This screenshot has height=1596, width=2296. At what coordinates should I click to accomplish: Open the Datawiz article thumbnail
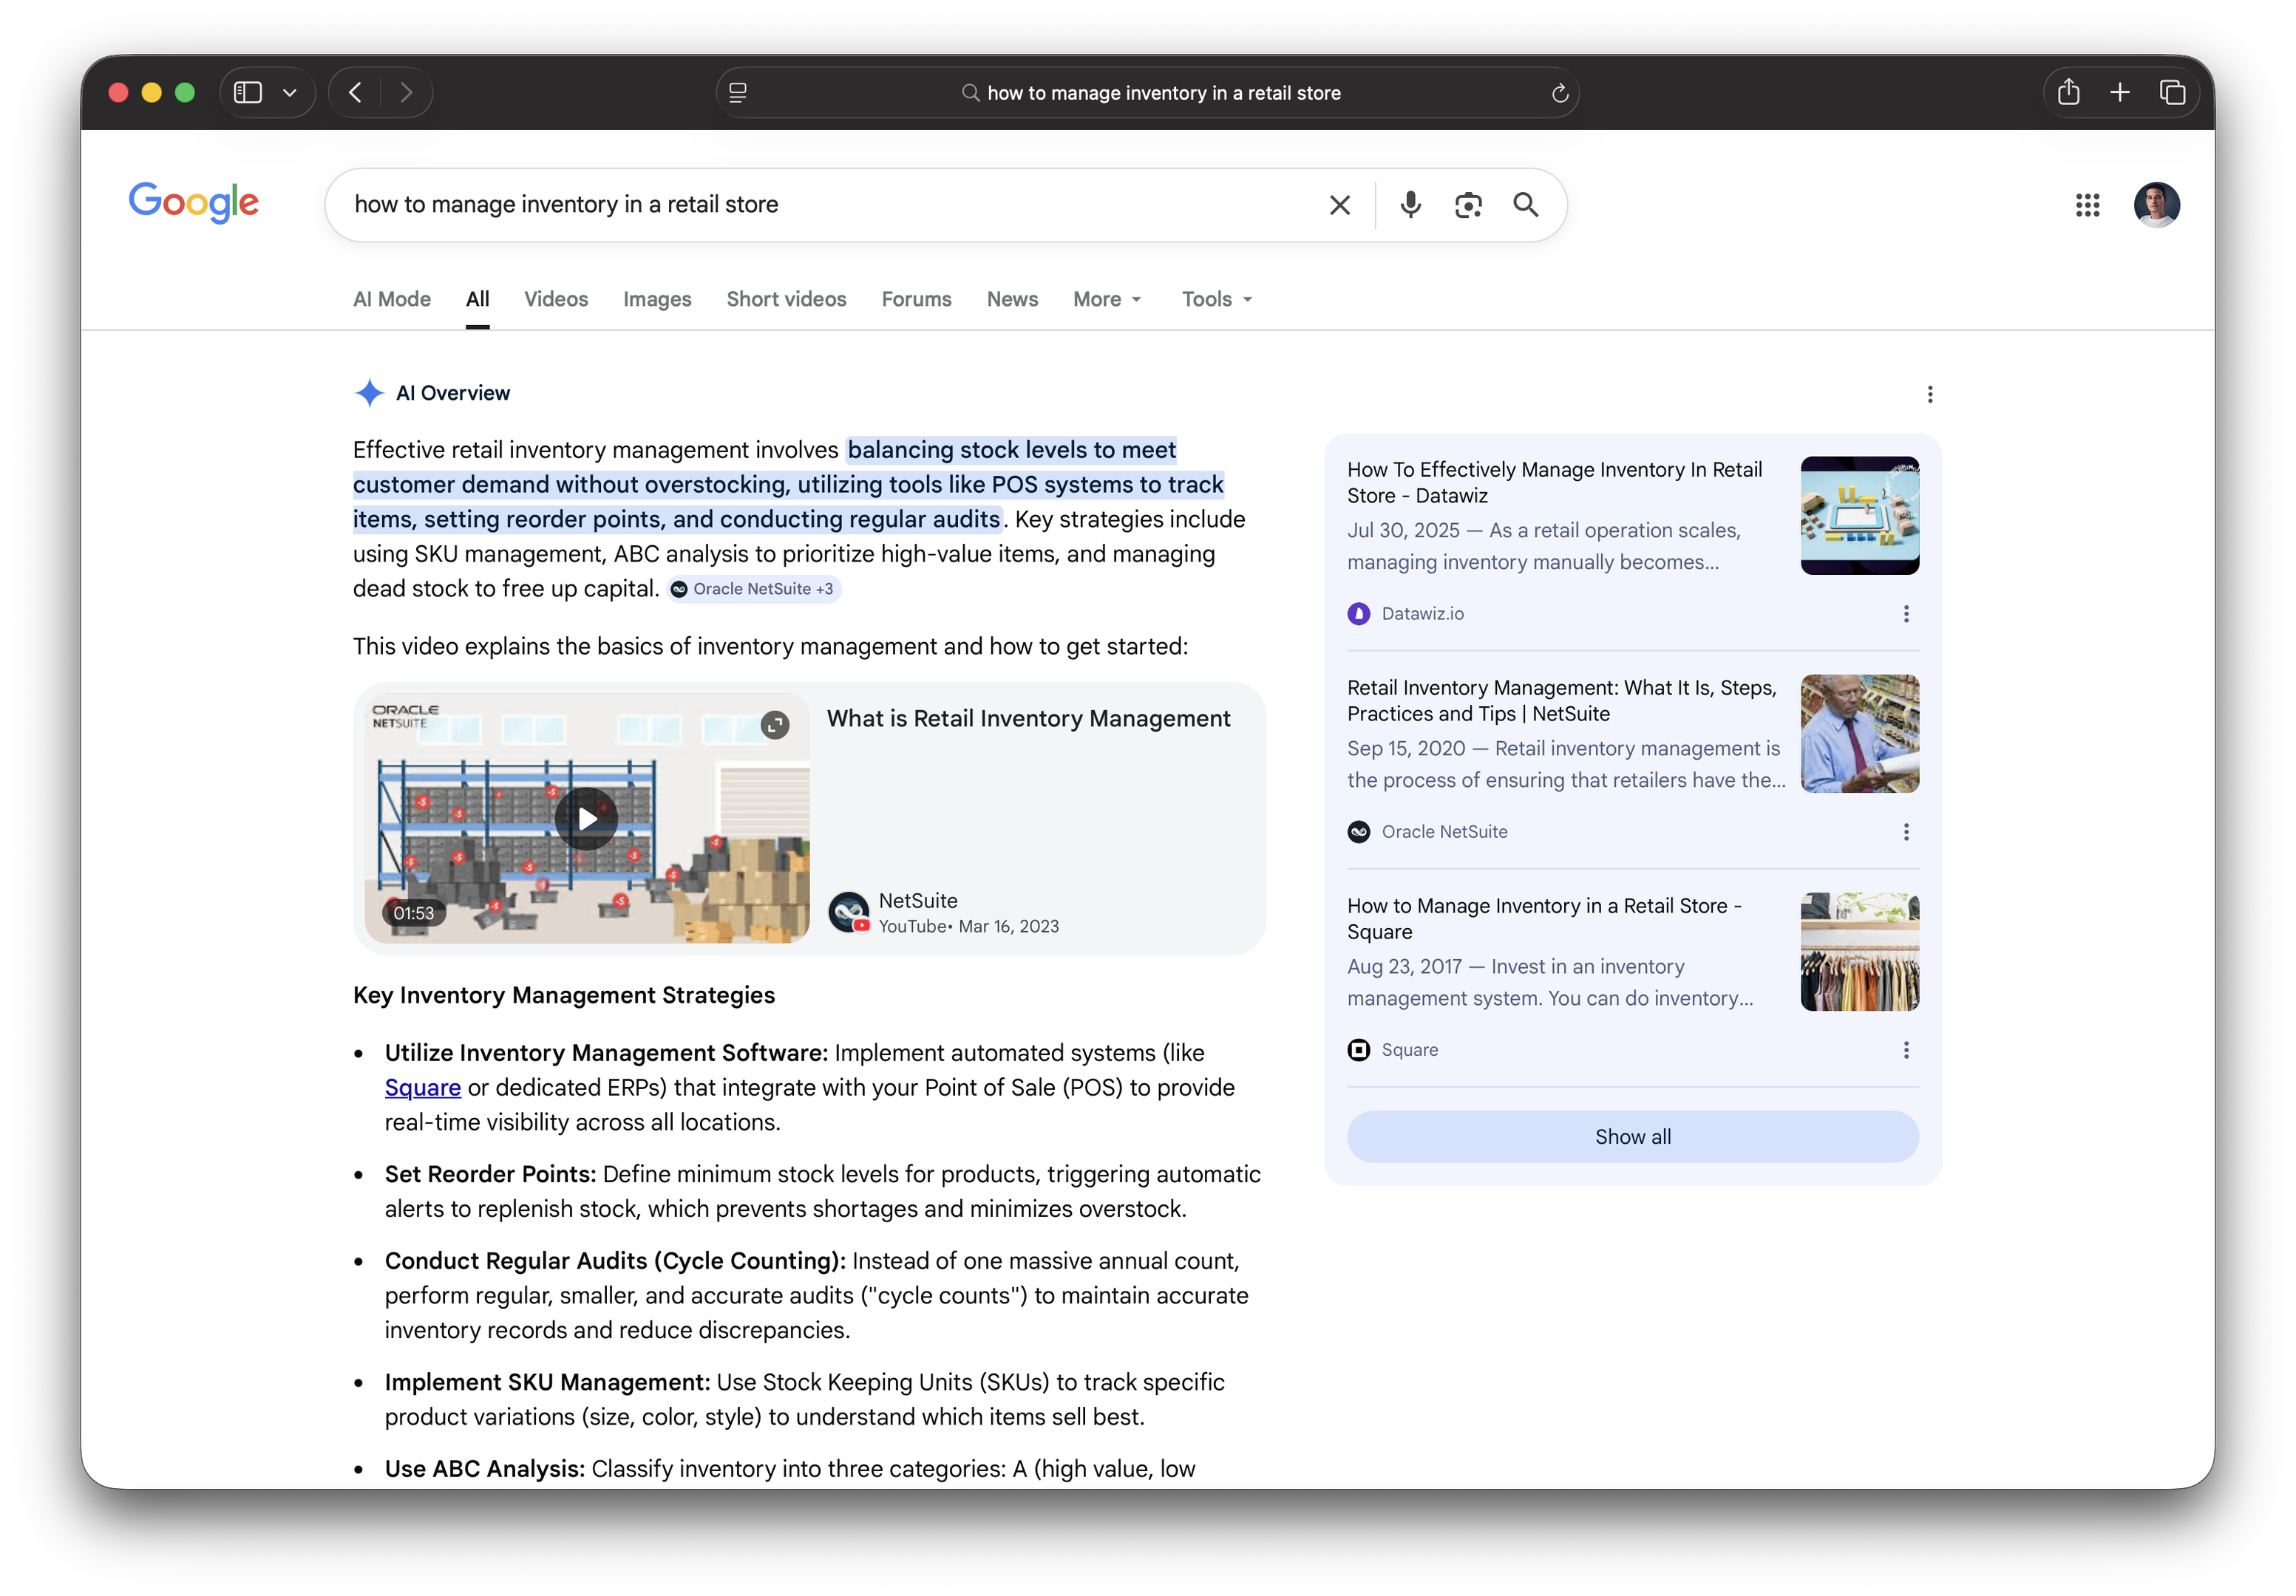1859,516
